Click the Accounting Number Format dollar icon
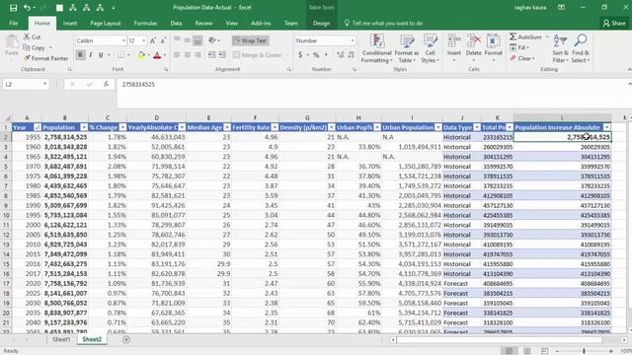The width and height of the screenshot is (632, 355). [x=300, y=55]
